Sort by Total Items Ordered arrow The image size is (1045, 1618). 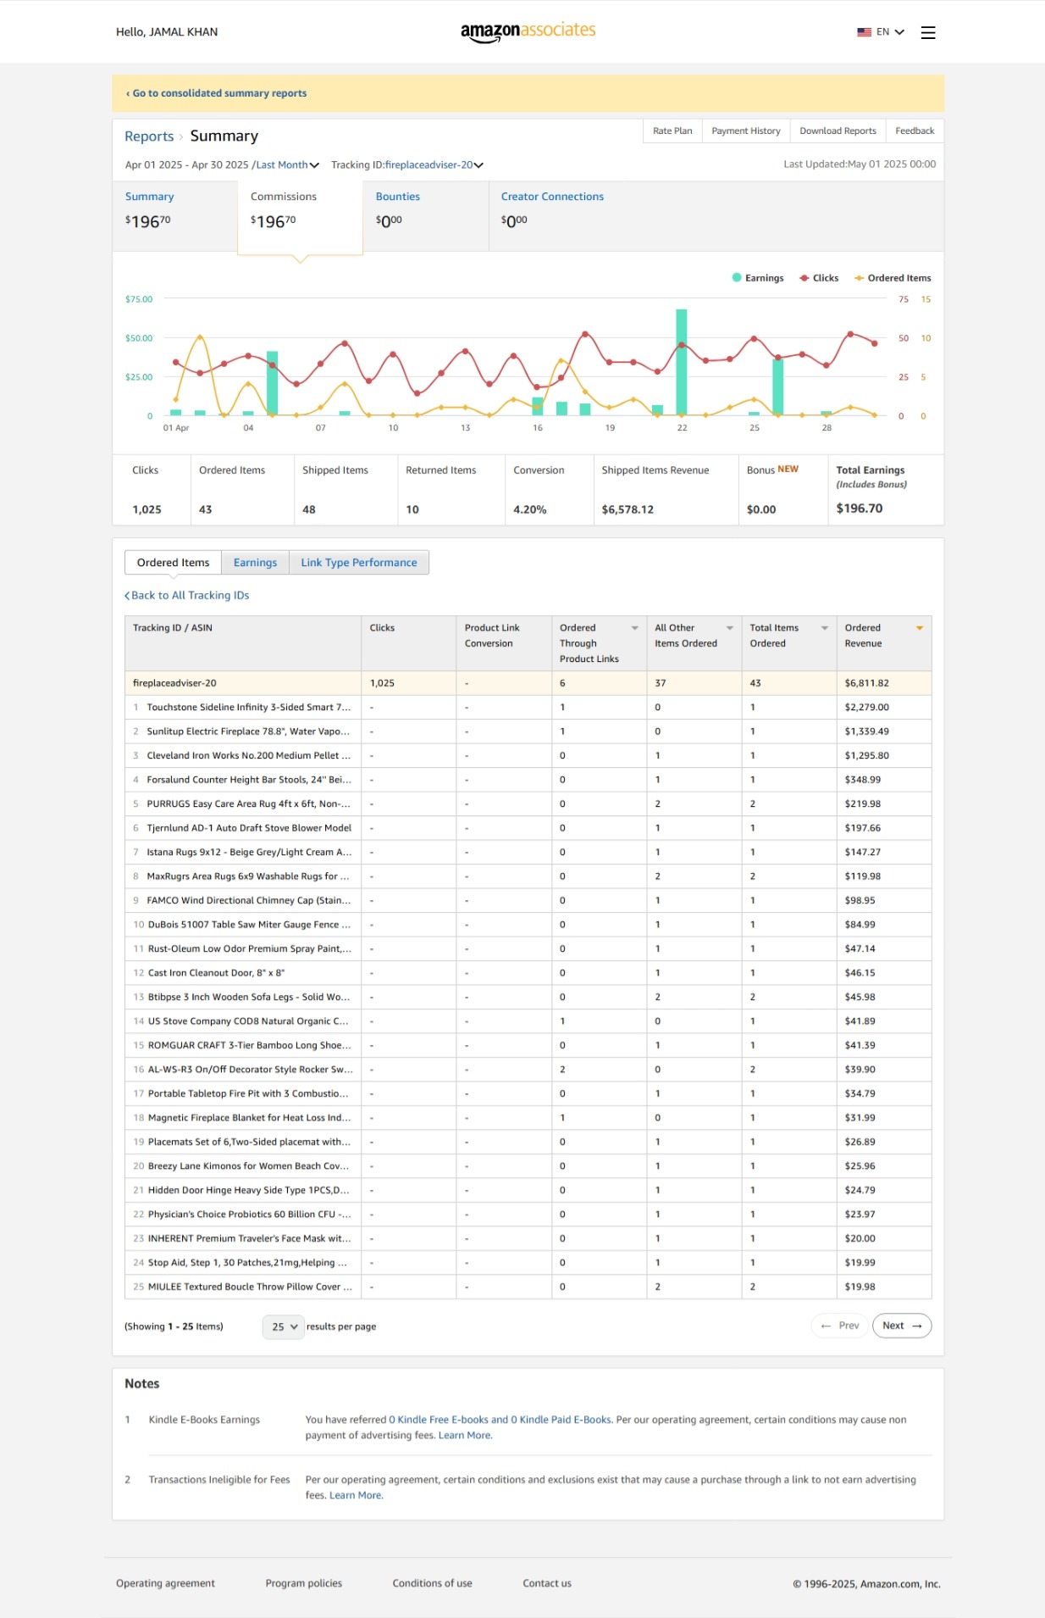pyautogui.click(x=824, y=628)
